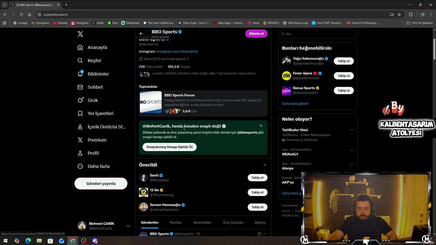Open Youtube bookmark
This screenshot has width=436, height=245.
[x=60, y=23]
